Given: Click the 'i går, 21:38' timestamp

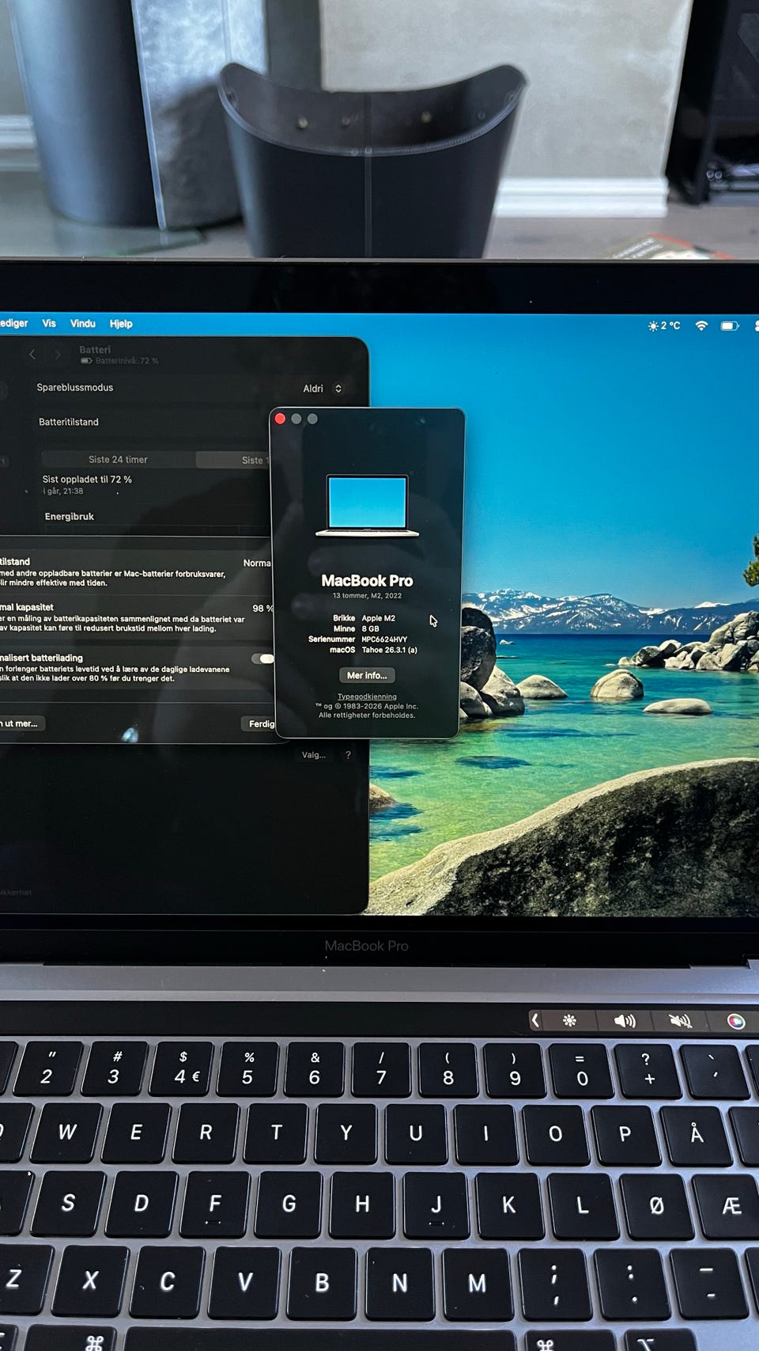Looking at the screenshot, I should tap(63, 491).
